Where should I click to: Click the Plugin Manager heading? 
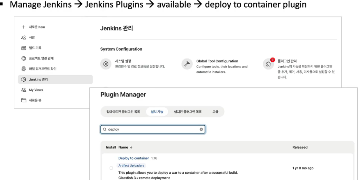click(x=123, y=95)
